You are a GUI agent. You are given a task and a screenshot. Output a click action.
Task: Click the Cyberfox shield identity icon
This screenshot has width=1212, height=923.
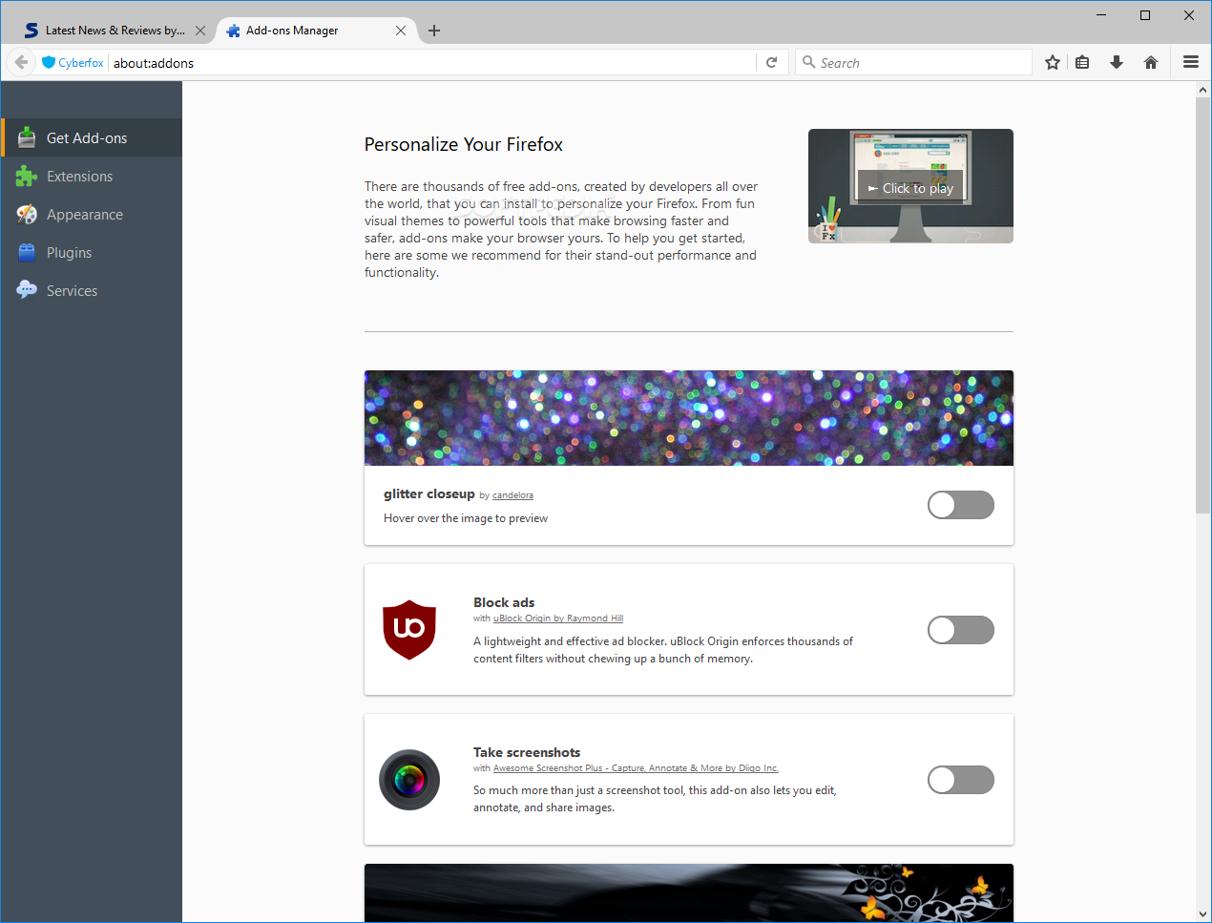point(49,62)
